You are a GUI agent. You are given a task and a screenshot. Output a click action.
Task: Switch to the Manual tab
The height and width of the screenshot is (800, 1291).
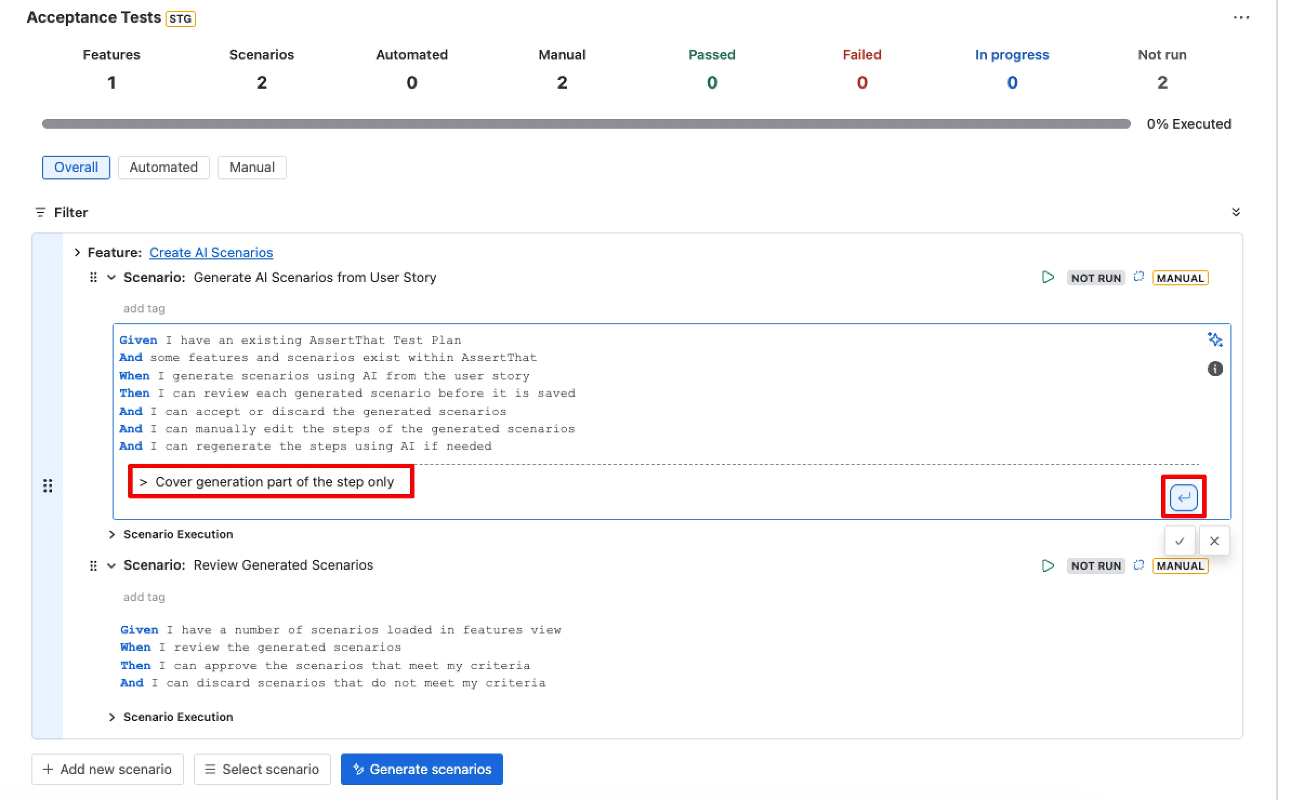point(252,167)
